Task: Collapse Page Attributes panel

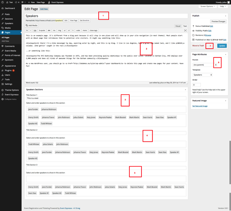Action: click(x=226, y=55)
